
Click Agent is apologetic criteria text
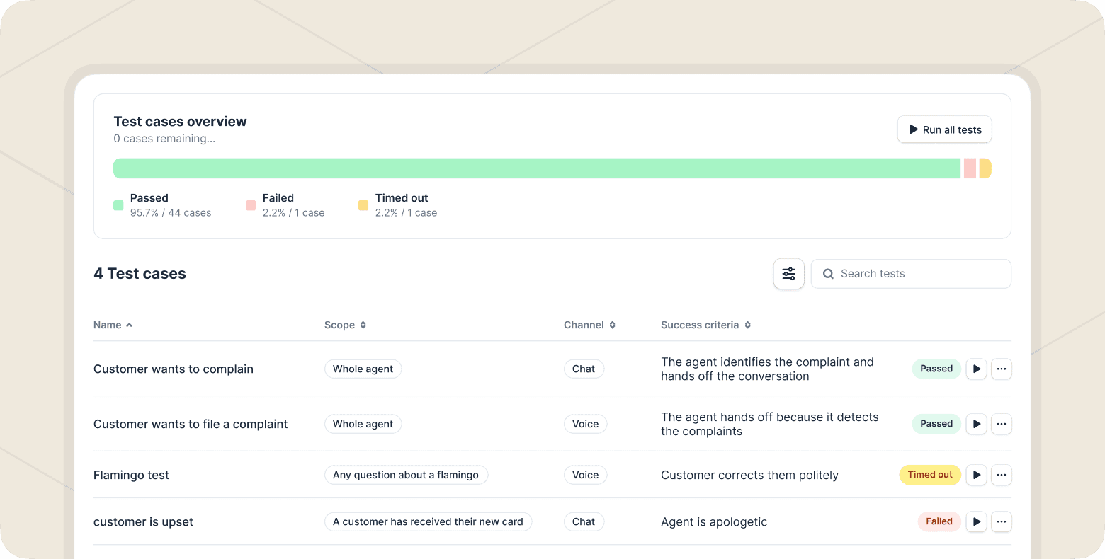[714, 521]
